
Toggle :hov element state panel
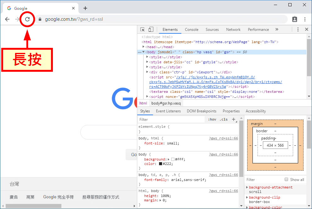coord(212,120)
